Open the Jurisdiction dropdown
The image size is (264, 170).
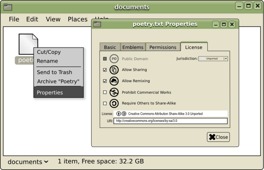coord(213,59)
